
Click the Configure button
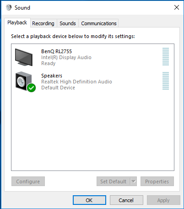click(28, 181)
